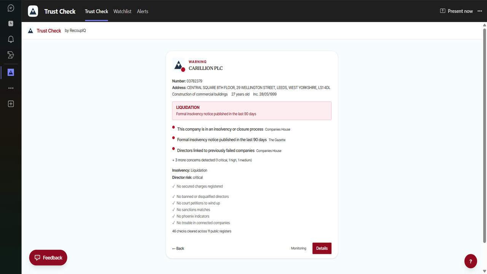
Task: Click the Carillion PLC company logo icon
Action: click(x=179, y=65)
